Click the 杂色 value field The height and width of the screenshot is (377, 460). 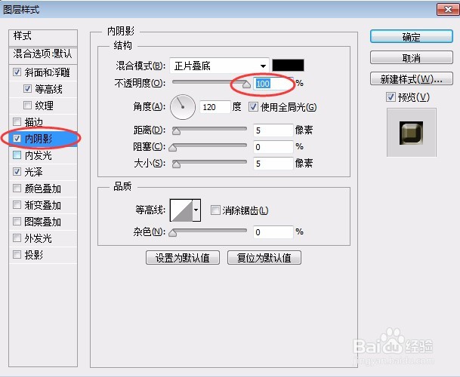click(x=273, y=232)
